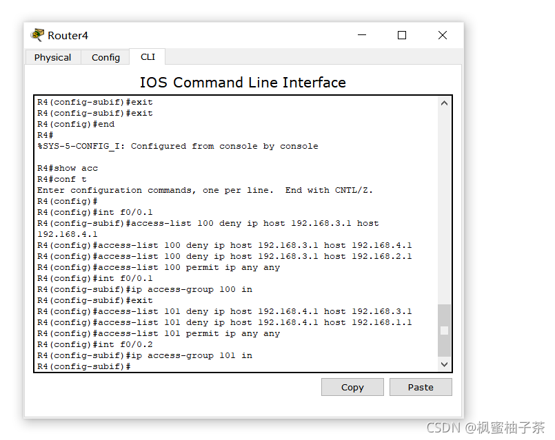Switch to the Physical tab
555x440 pixels.
pos(52,57)
